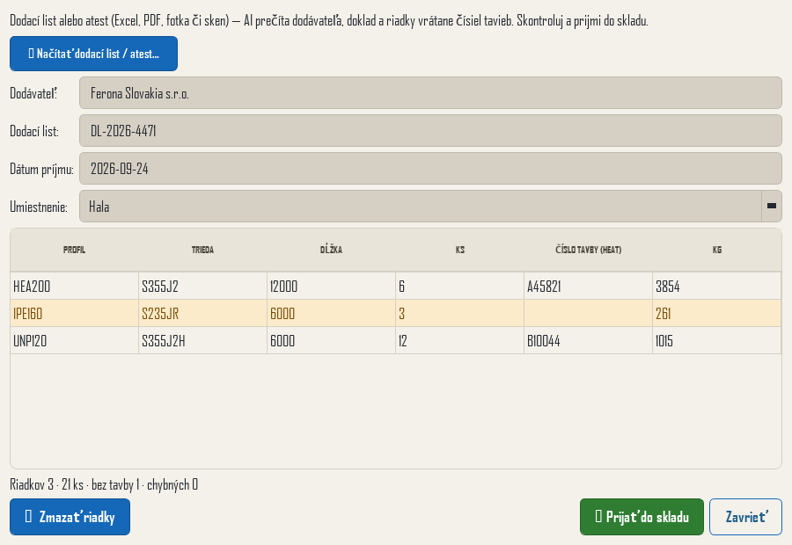The width and height of the screenshot is (792, 545).
Task: Select the Umiestnenie combo box showing Hala
Action: [430, 206]
